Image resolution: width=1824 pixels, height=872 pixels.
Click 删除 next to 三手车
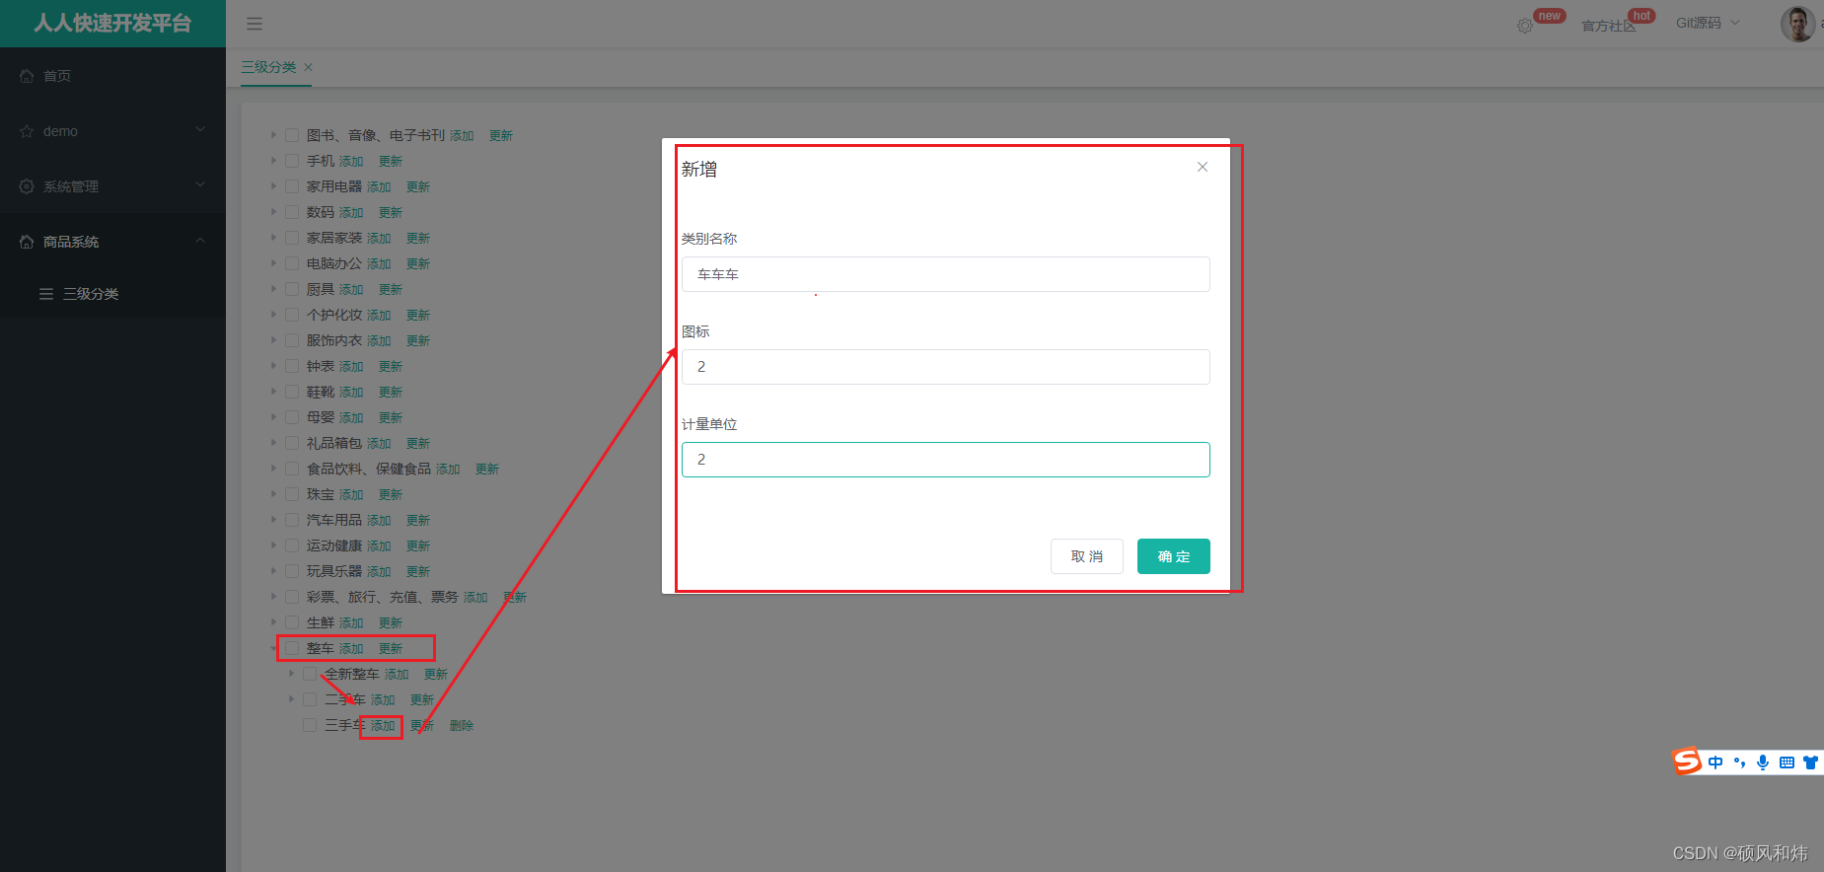(462, 725)
